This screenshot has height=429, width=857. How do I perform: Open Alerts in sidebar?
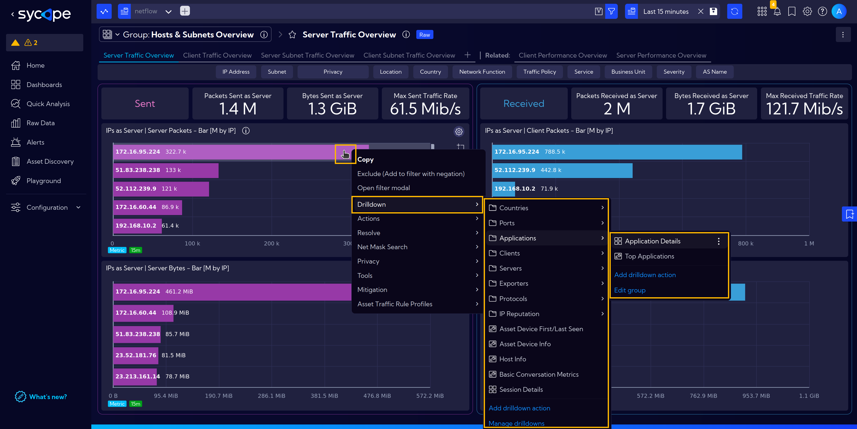point(35,142)
